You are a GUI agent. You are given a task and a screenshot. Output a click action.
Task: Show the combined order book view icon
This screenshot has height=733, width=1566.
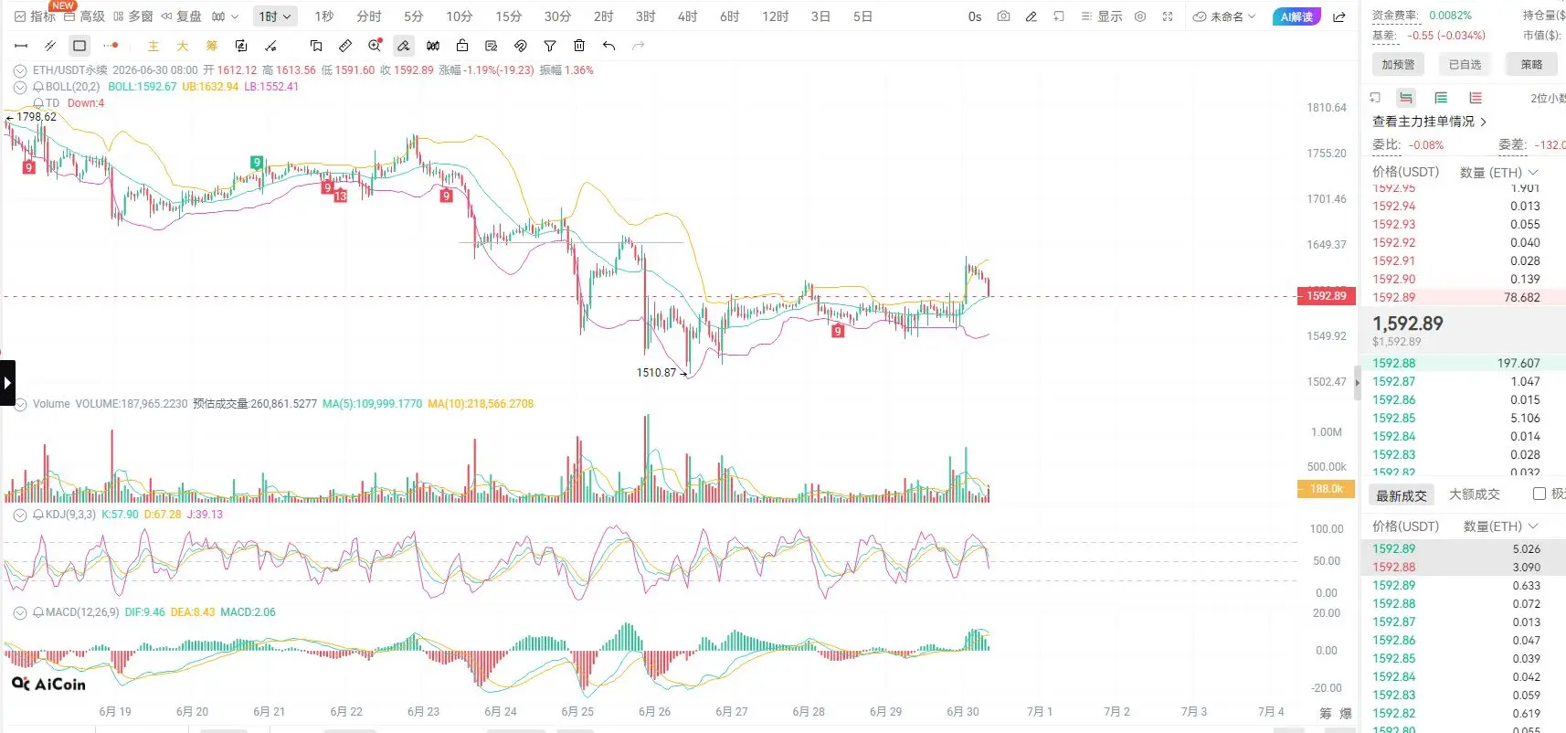1406,98
